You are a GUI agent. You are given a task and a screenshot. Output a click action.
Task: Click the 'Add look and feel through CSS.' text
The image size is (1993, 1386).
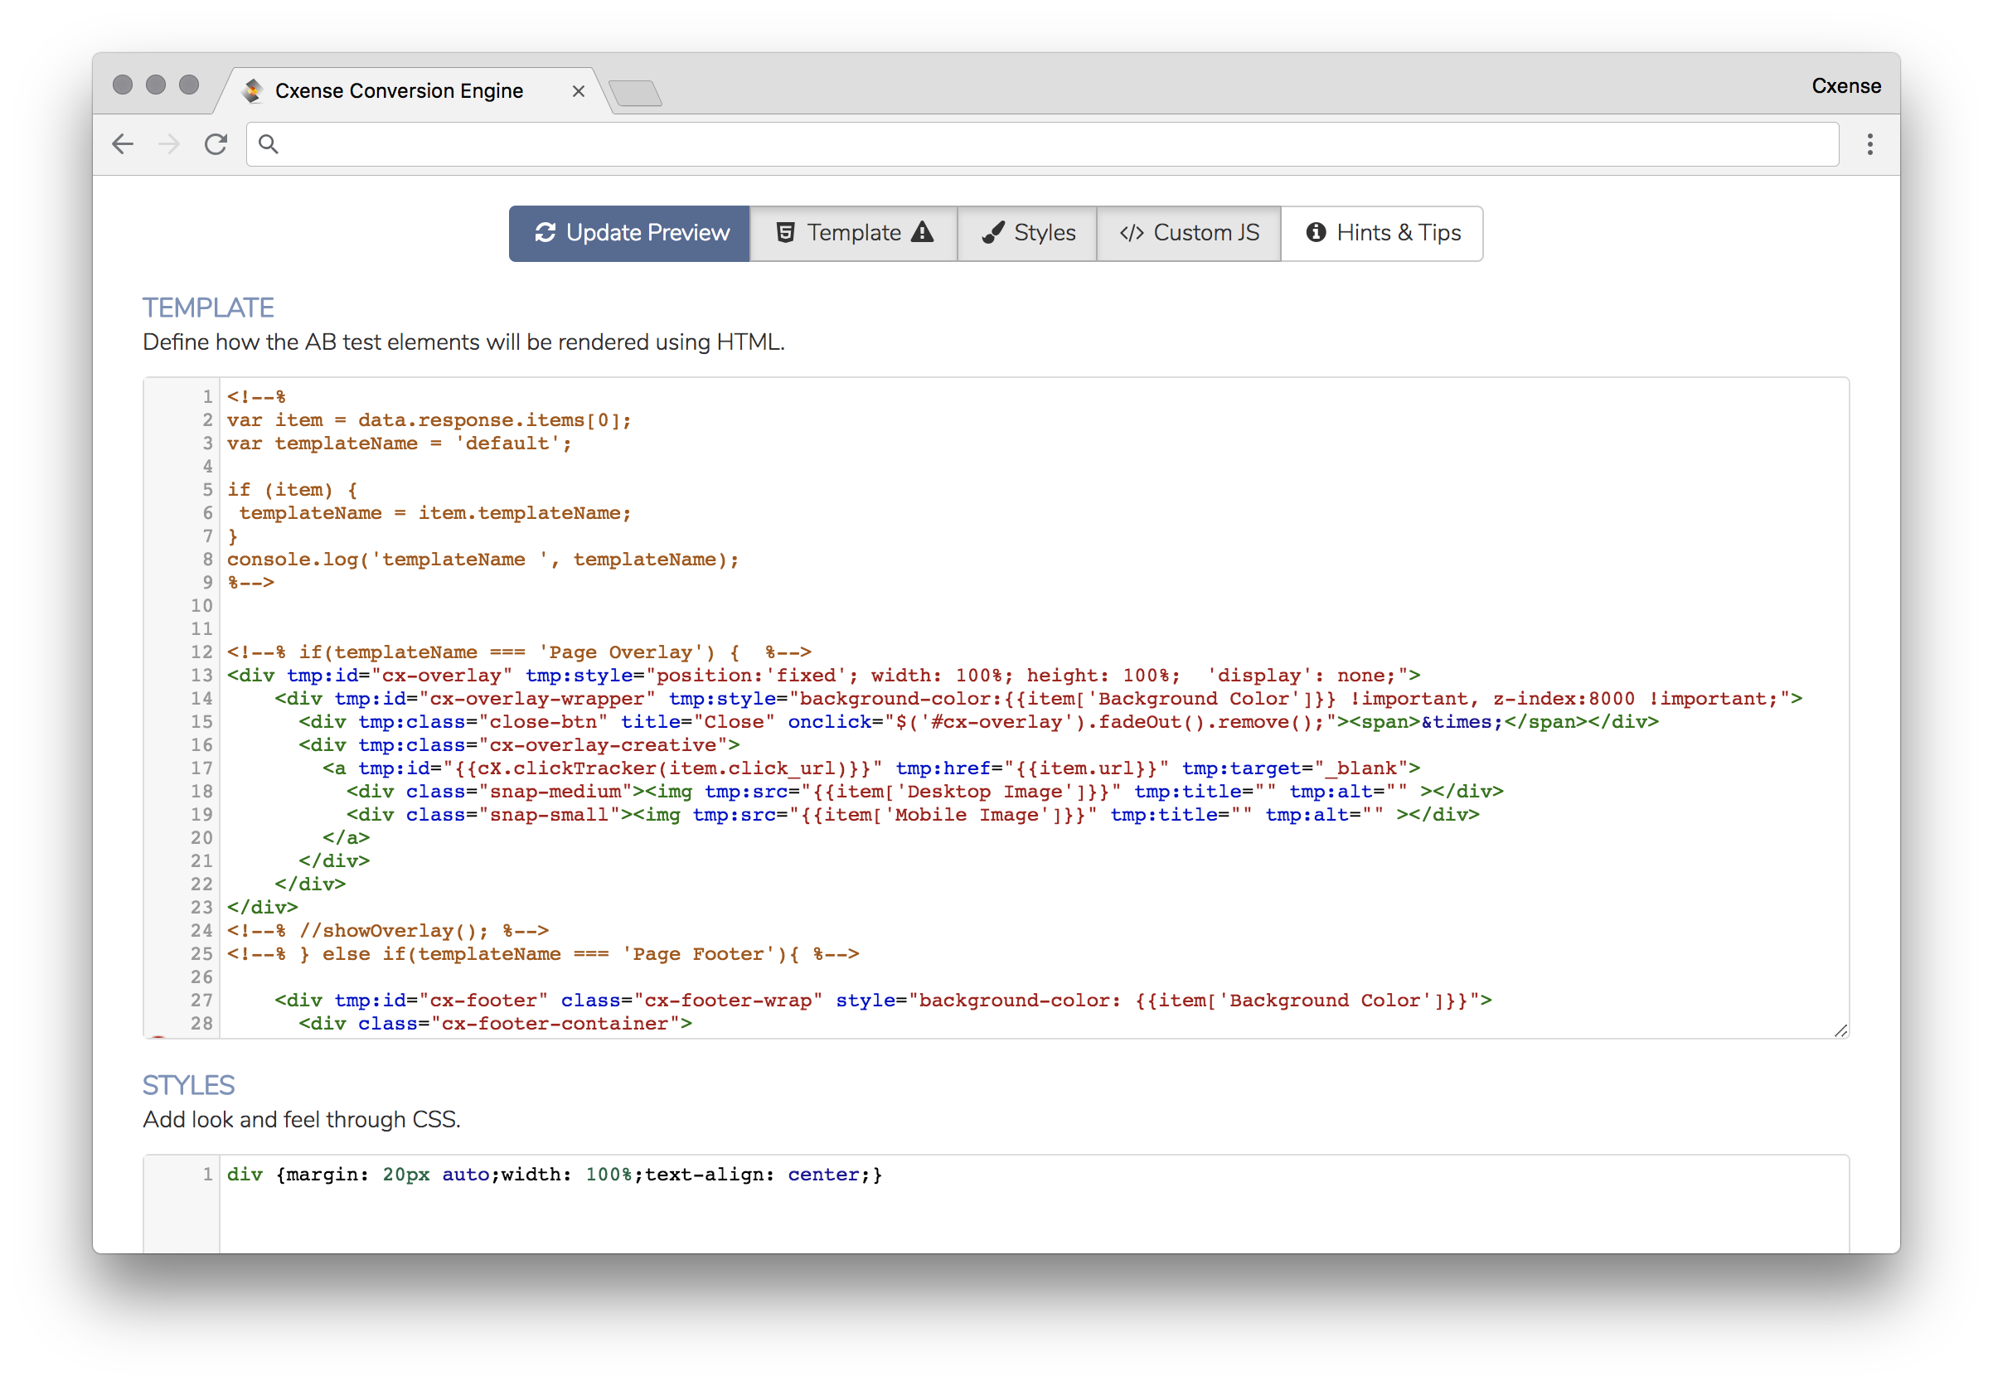(301, 1121)
